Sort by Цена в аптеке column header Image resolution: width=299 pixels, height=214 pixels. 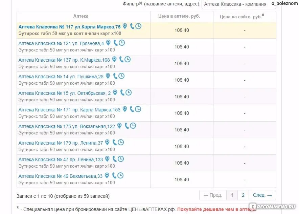(x=179, y=16)
